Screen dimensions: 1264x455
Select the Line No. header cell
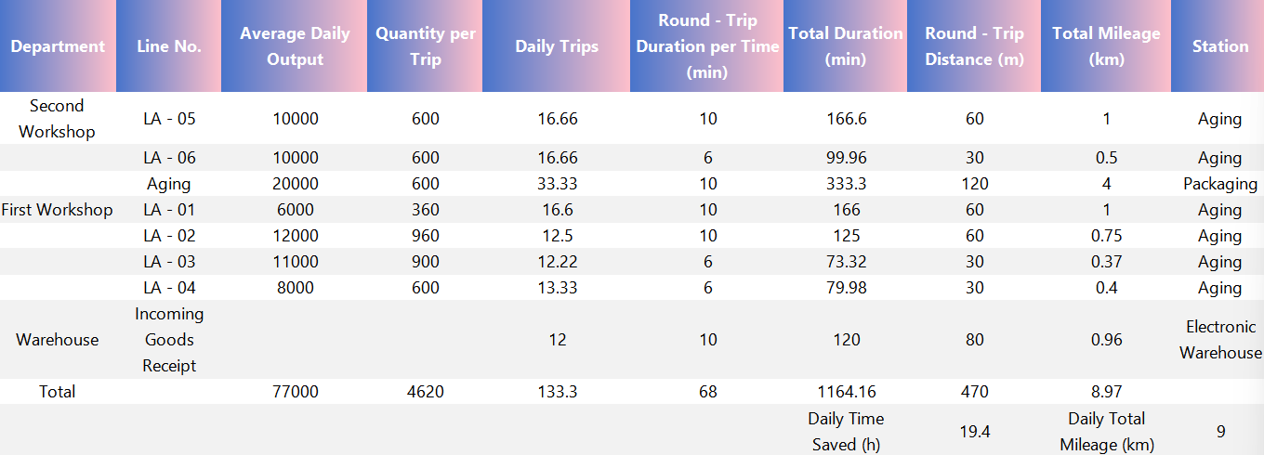169,46
